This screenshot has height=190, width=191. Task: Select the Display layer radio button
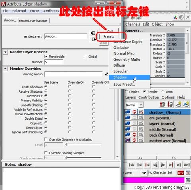tap(126, 91)
